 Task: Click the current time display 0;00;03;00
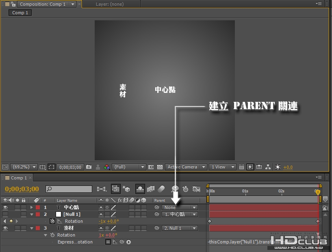(22, 189)
